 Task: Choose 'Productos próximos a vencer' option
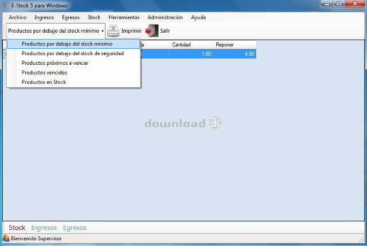pyautogui.click(x=73, y=63)
